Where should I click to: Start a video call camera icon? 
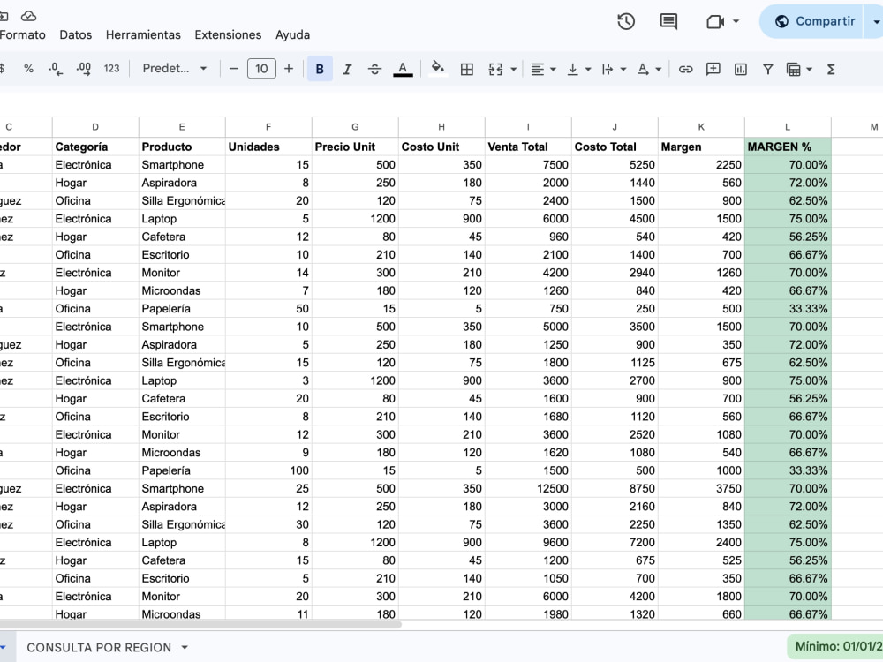coord(715,21)
